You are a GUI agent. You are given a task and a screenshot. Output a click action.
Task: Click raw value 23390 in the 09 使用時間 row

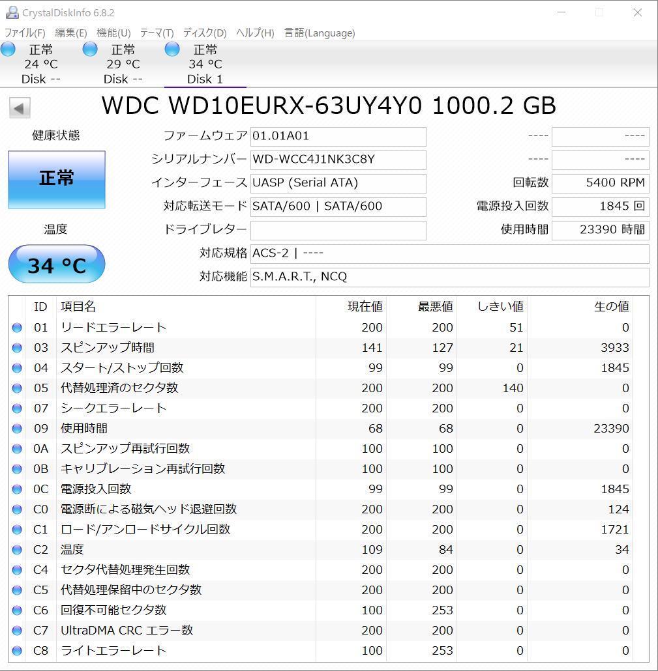pyautogui.click(x=611, y=429)
